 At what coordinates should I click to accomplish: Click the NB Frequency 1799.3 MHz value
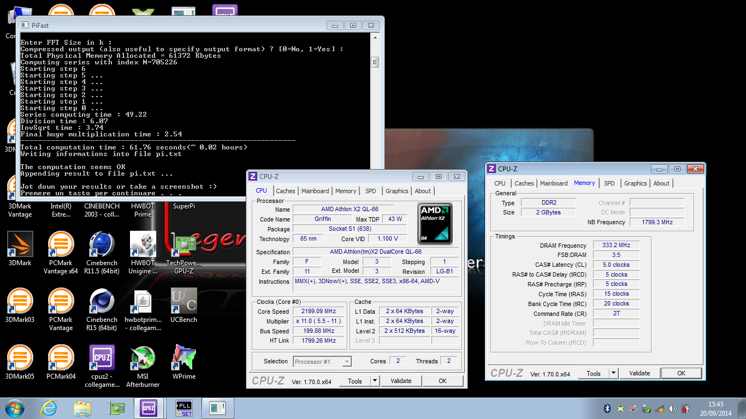(x=657, y=222)
